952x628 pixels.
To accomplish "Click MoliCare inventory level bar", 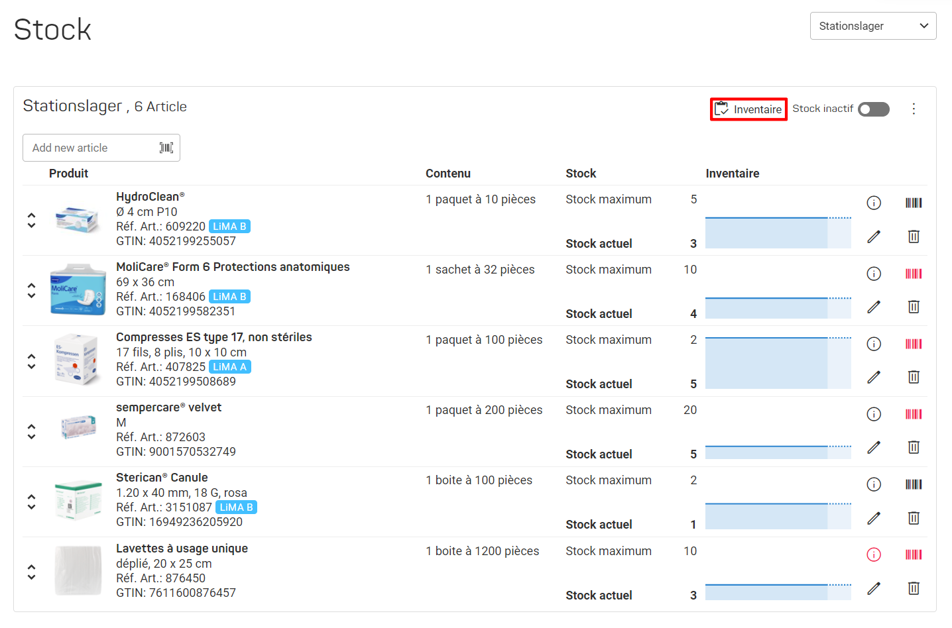I will coord(778,308).
